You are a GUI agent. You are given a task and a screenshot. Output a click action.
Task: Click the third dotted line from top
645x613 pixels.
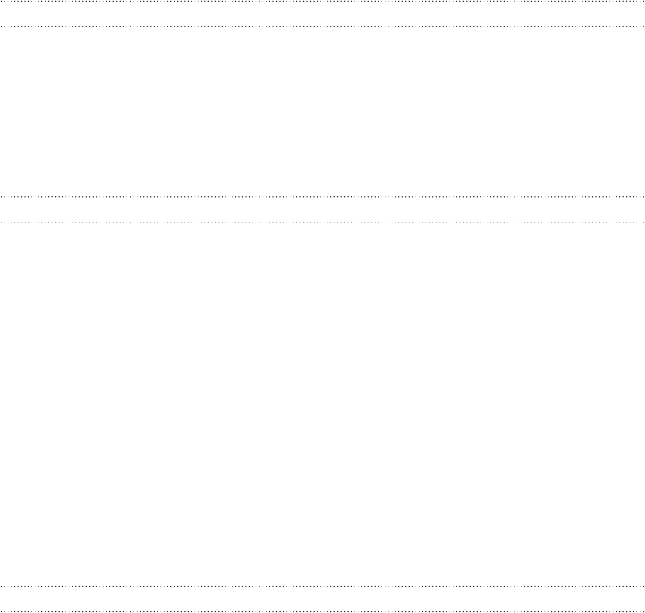tap(323, 197)
